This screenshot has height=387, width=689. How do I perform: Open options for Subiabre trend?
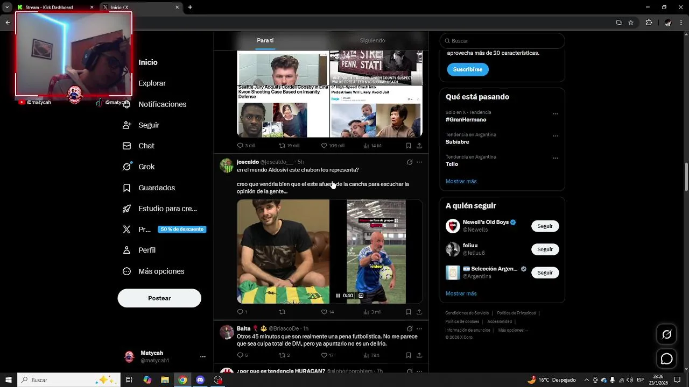556,136
